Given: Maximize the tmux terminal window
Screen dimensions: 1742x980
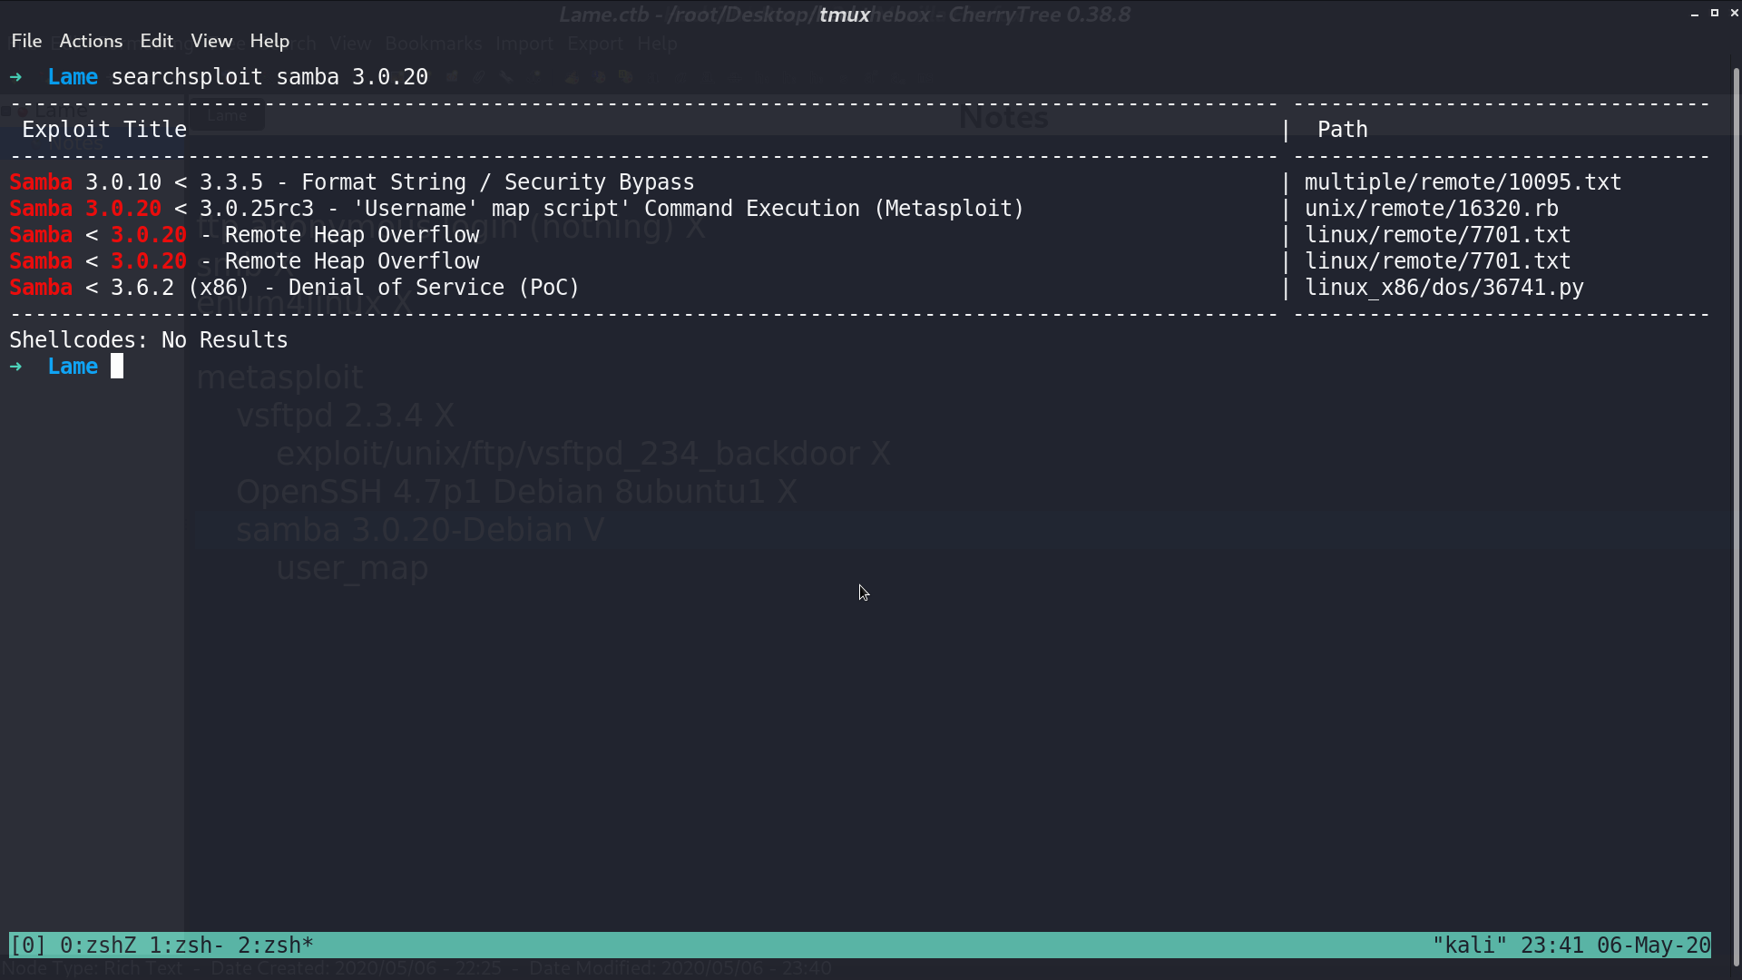Looking at the screenshot, I should 1715,14.
